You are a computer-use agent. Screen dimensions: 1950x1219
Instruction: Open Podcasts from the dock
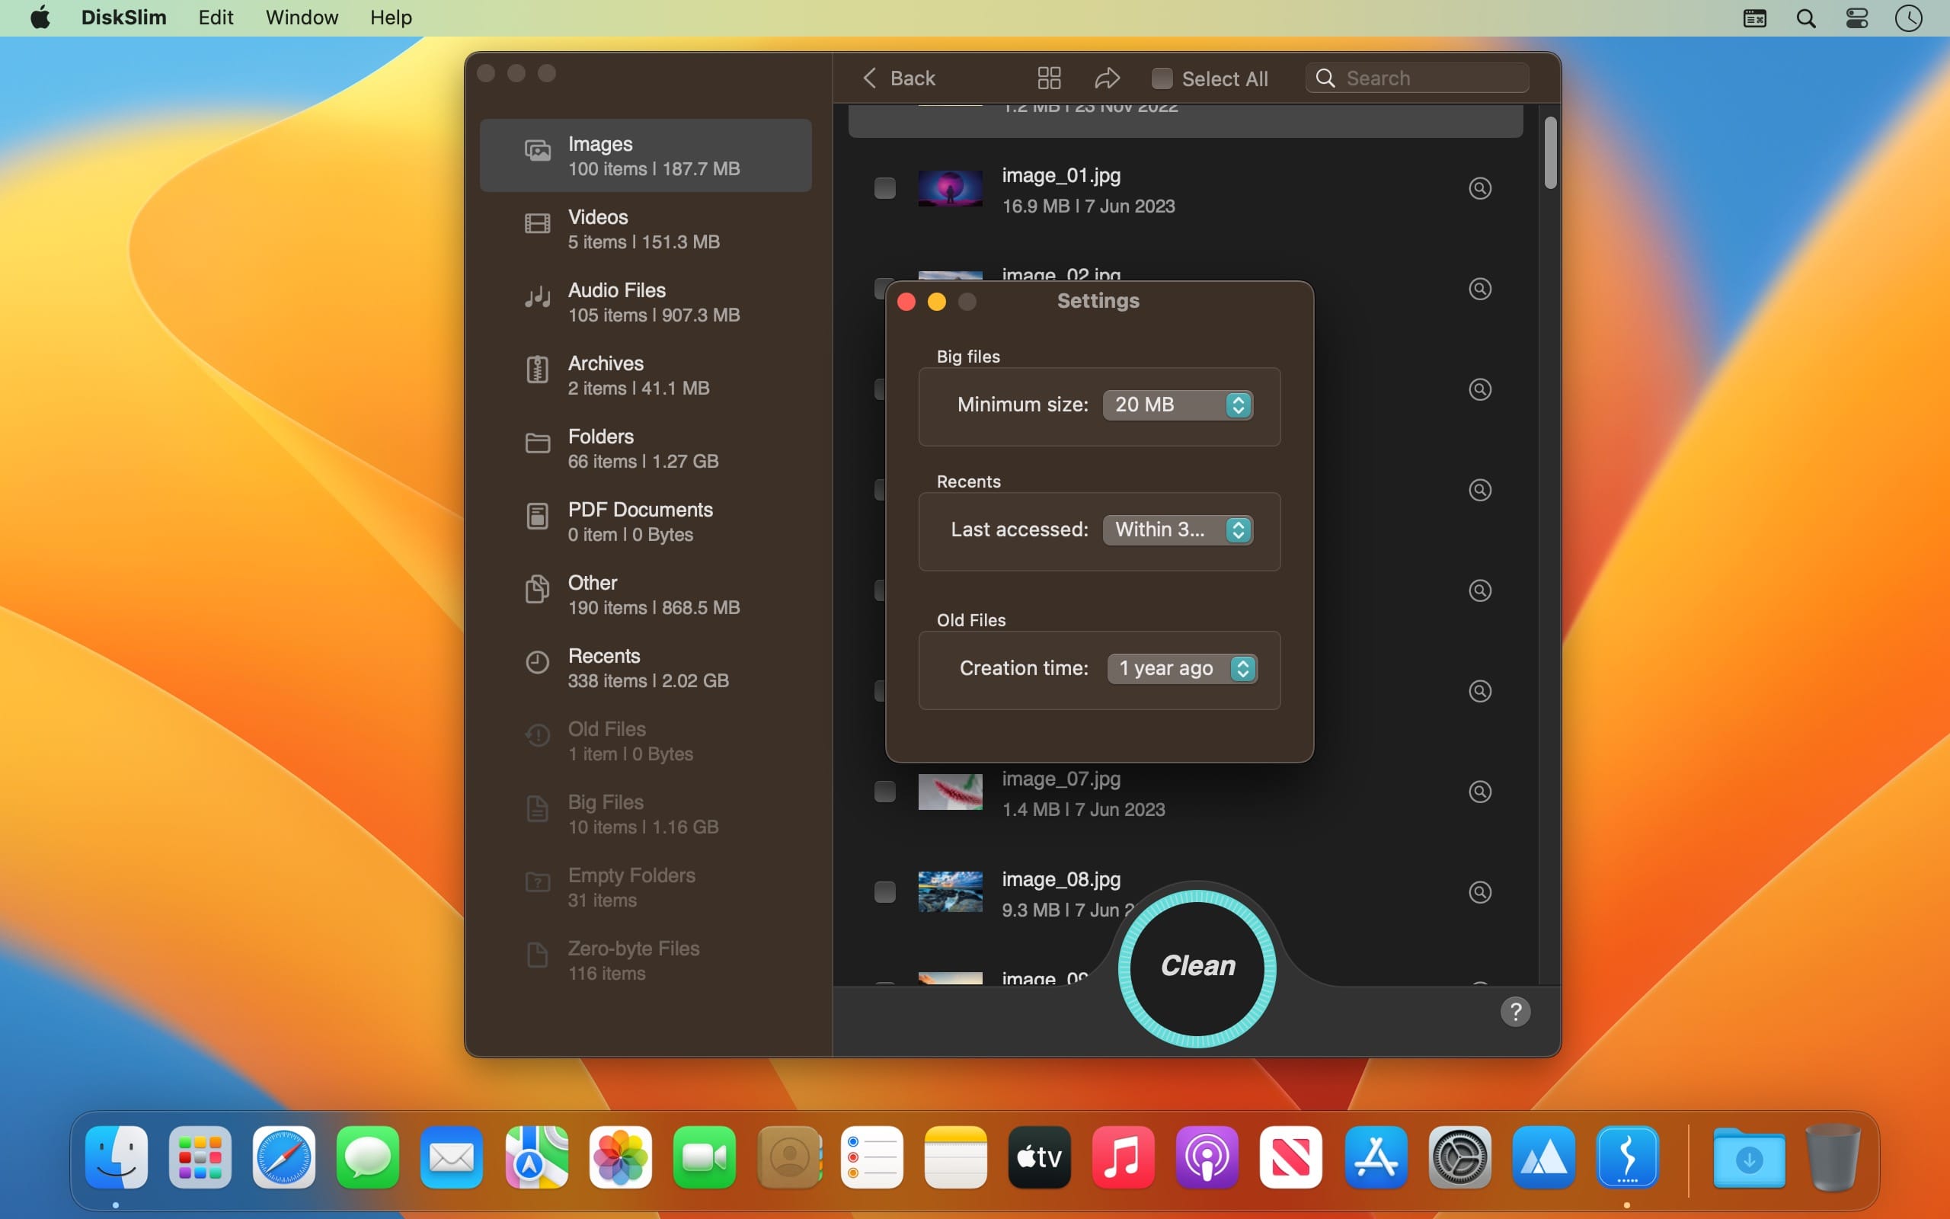(x=1207, y=1157)
